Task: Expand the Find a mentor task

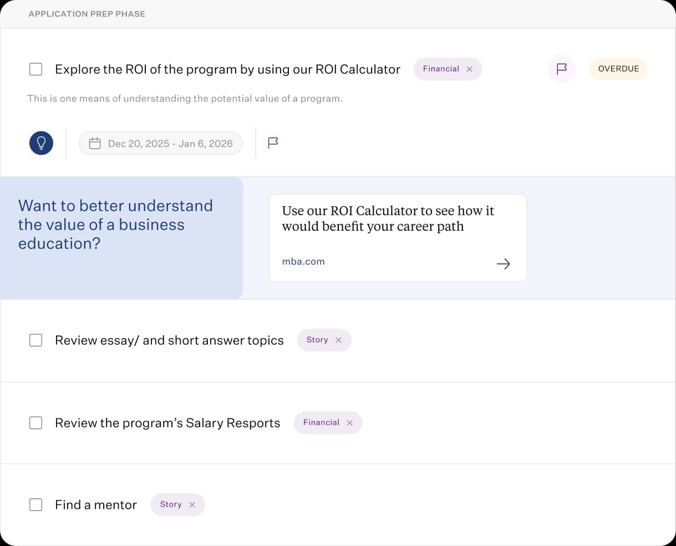Action: (x=95, y=504)
